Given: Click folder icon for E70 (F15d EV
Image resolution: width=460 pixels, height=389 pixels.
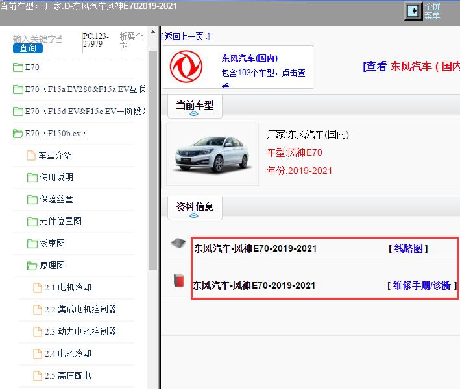Looking at the screenshot, I should 18,111.
